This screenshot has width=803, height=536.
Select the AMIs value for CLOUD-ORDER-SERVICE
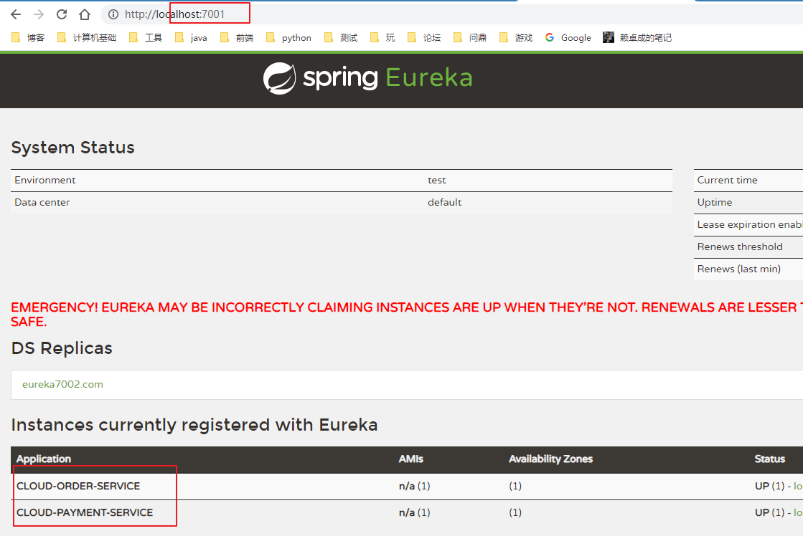(414, 486)
